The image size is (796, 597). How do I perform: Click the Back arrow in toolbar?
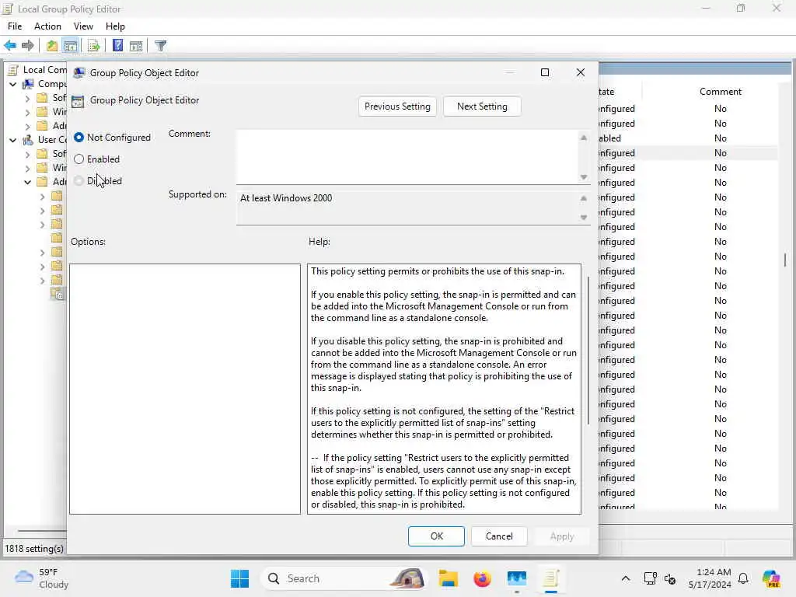[10, 46]
